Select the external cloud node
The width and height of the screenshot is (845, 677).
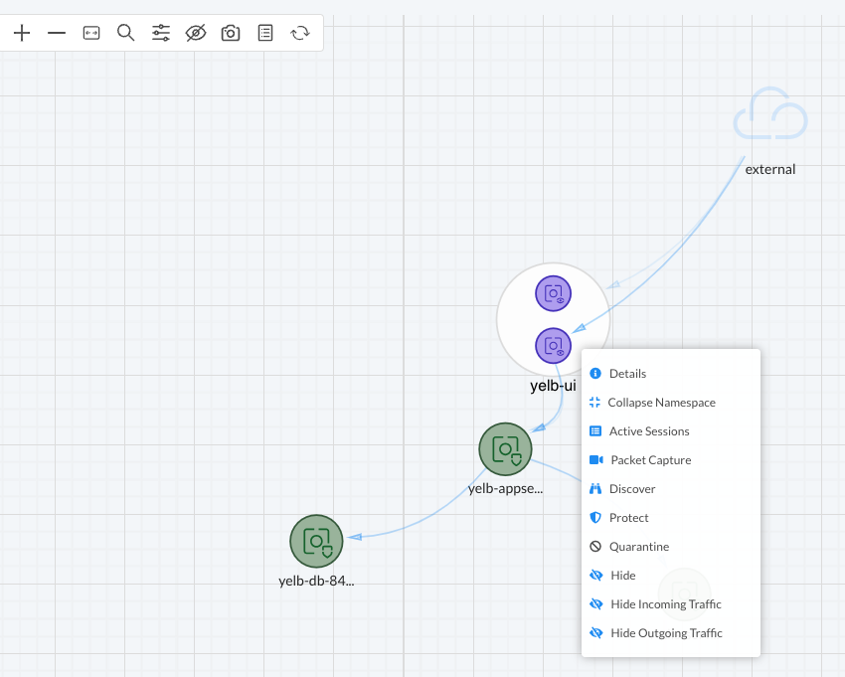[x=770, y=113]
